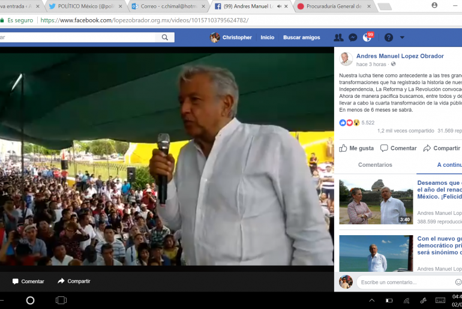This screenshot has width=462, height=309.
Task: Click Compartir button below the video
Action: [x=74, y=281]
